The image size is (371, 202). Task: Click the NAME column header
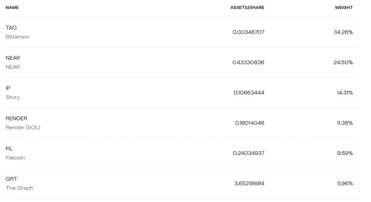pos(12,7)
